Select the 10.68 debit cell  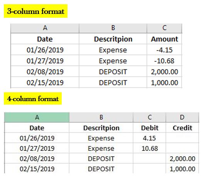[x=150, y=148]
